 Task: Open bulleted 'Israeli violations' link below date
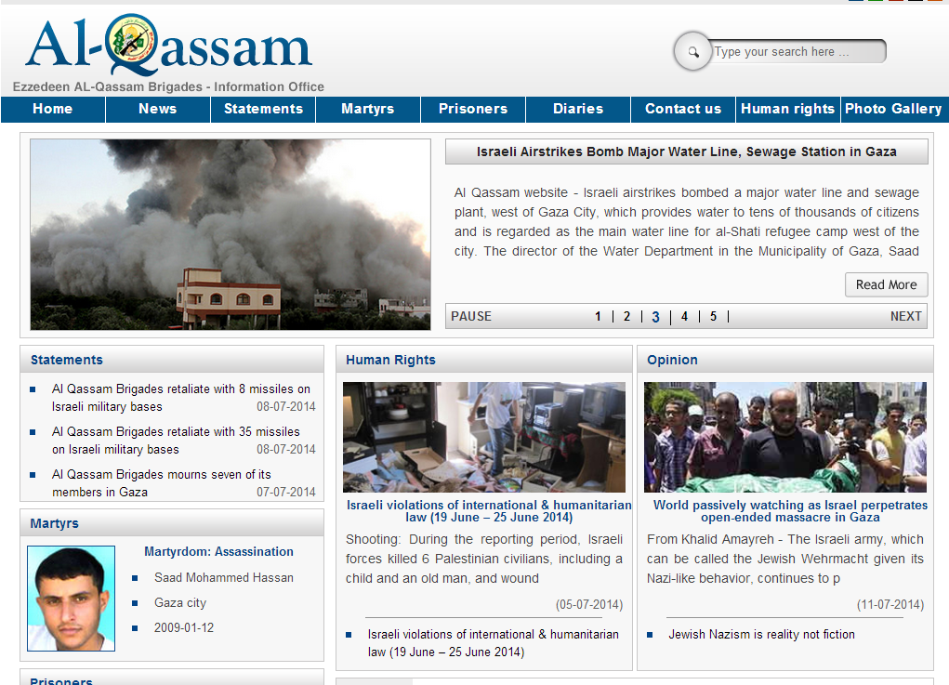pos(494,643)
